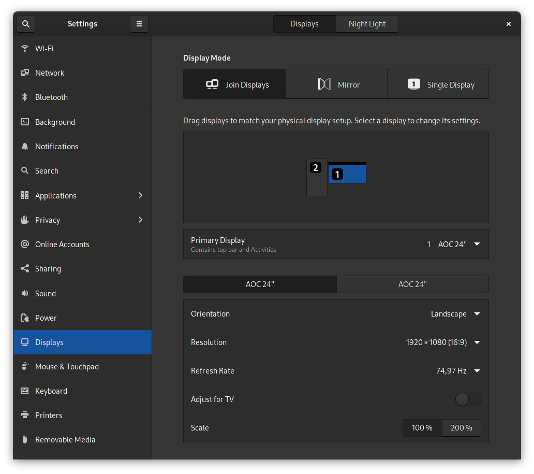Open Mouse & Touchpad settings
This screenshot has width=534, height=474.
pos(82,366)
